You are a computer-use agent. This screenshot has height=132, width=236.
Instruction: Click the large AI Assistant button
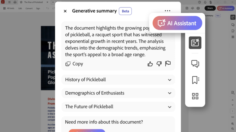click(x=177, y=23)
